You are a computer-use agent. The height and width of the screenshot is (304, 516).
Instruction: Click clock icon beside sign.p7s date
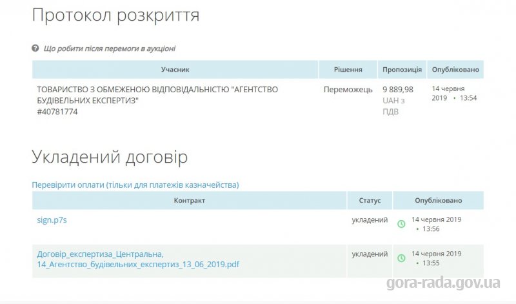pyautogui.click(x=401, y=224)
